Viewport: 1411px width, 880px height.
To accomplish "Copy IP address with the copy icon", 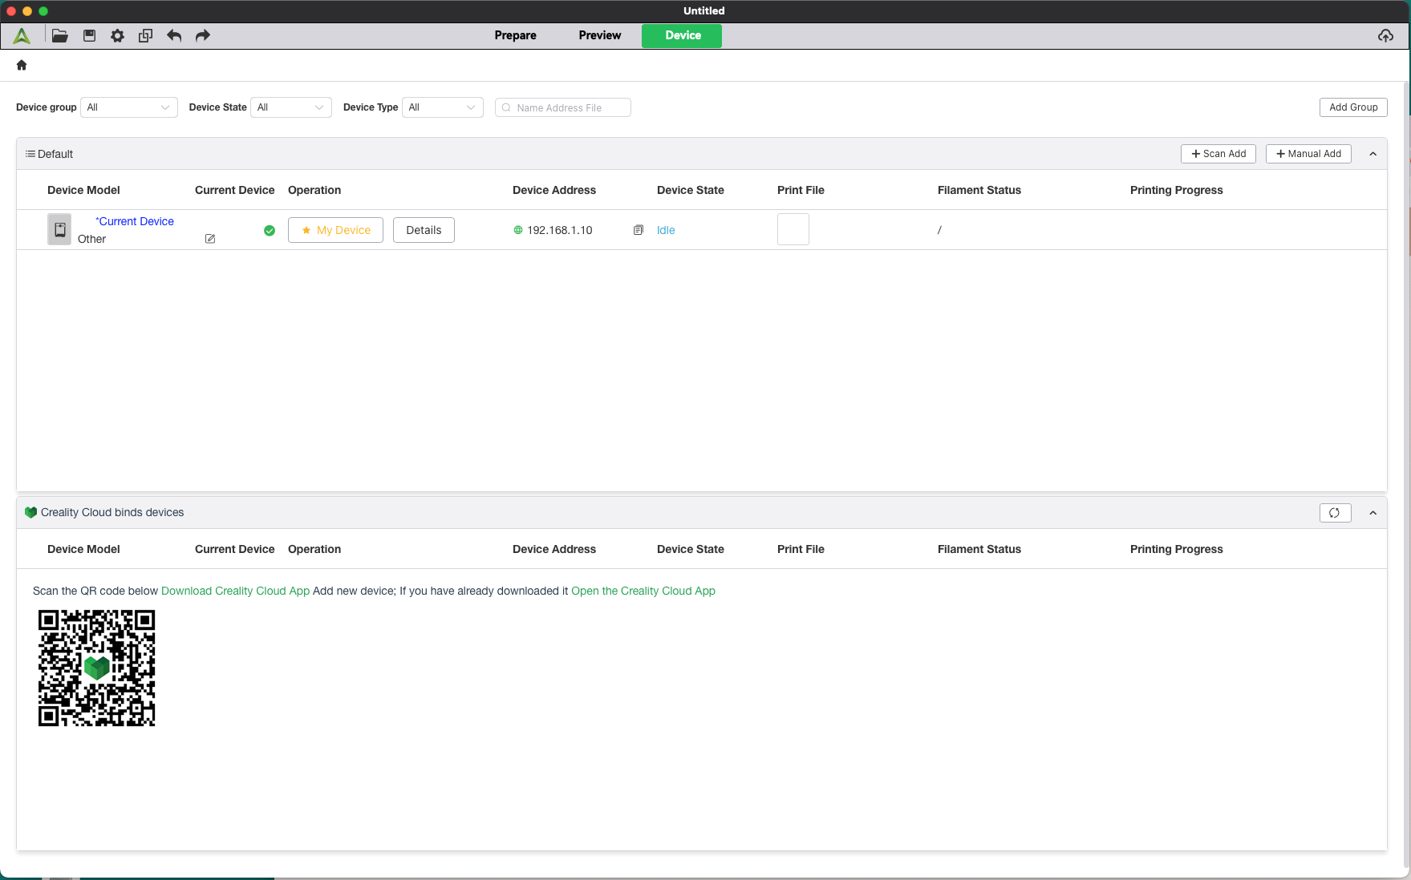I will coord(639,230).
